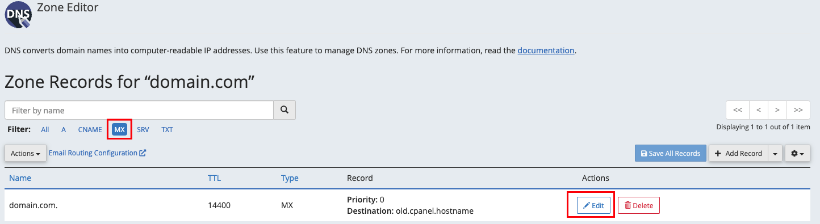Jump to the last page of records

[x=798, y=110]
